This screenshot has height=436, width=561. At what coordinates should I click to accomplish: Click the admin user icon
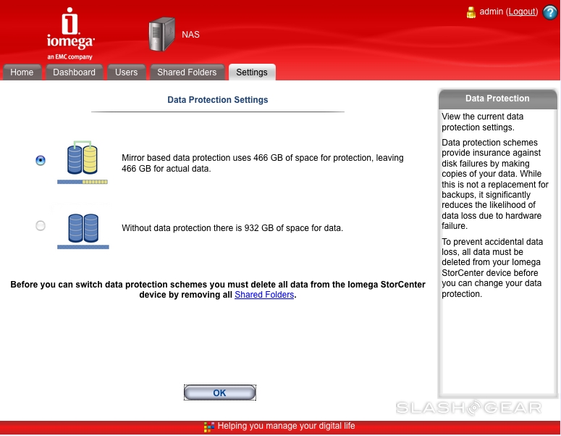pos(471,12)
